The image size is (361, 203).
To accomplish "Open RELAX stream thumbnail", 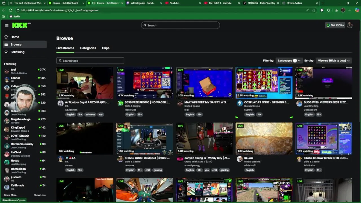I will coord(264,138).
